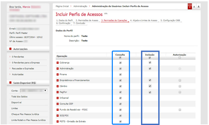Expand FGTS - Emissão de Extrato icon

58,122
